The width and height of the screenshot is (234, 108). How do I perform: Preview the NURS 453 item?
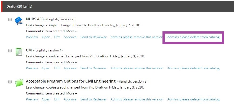pyautogui.click(x=32, y=37)
